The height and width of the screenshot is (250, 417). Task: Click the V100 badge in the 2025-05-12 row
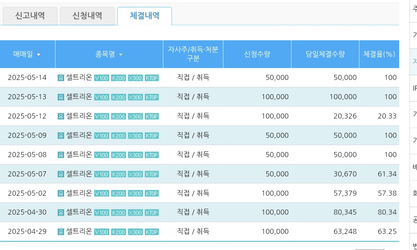point(102,117)
